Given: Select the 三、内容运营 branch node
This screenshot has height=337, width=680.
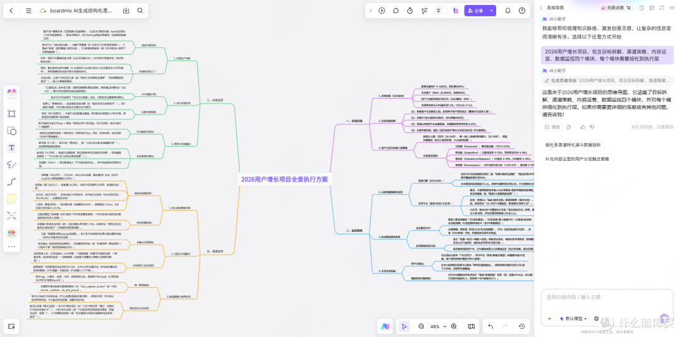Looking at the screenshot, I should point(215,99).
